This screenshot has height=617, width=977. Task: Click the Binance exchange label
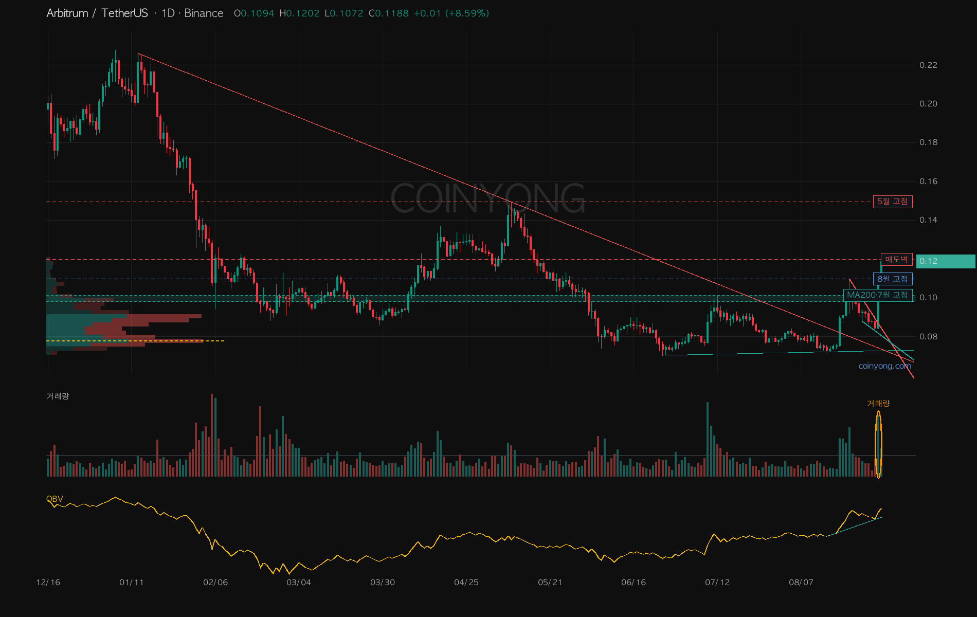tap(204, 13)
